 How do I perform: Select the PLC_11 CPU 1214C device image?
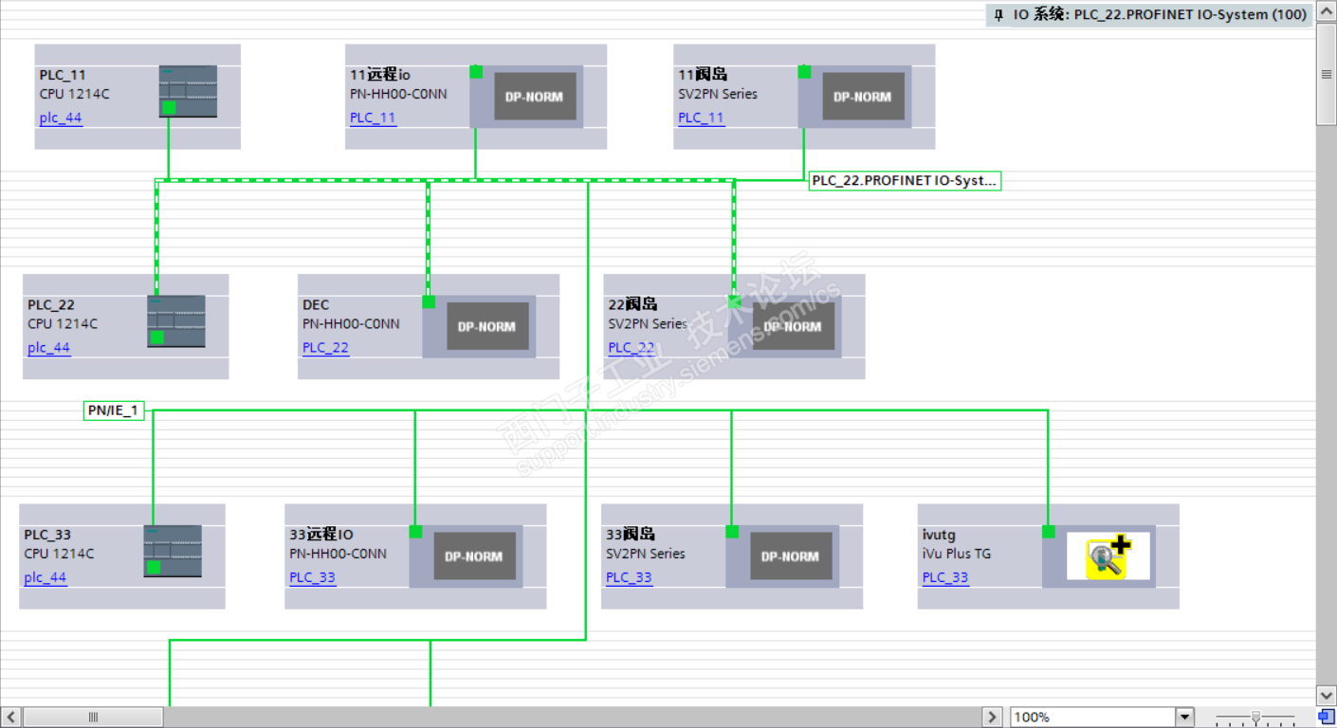[188, 91]
